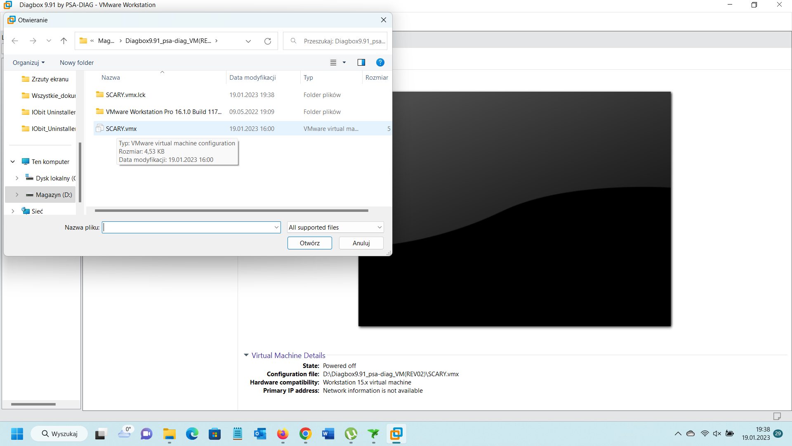The image size is (792, 446).
Task: Launch Microsoft Edge from taskbar
Action: [192, 434]
